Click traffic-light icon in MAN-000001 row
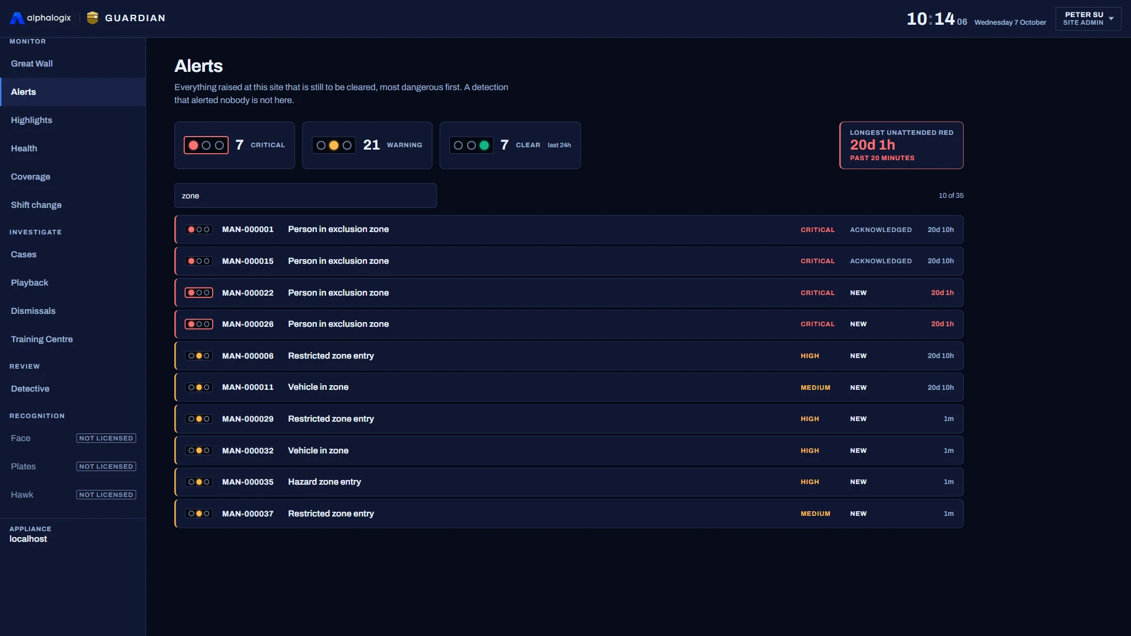The image size is (1131, 636). [199, 230]
